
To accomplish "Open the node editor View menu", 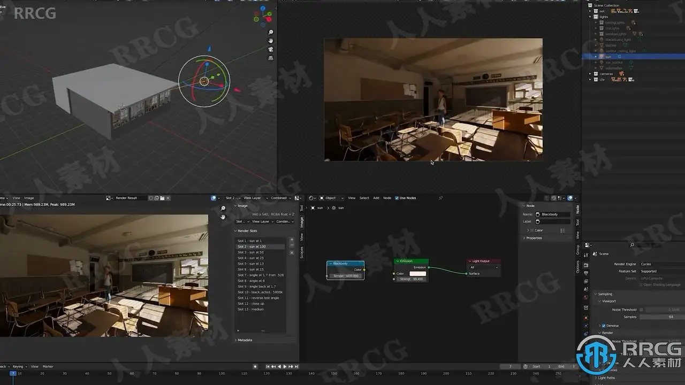I will 352,198.
